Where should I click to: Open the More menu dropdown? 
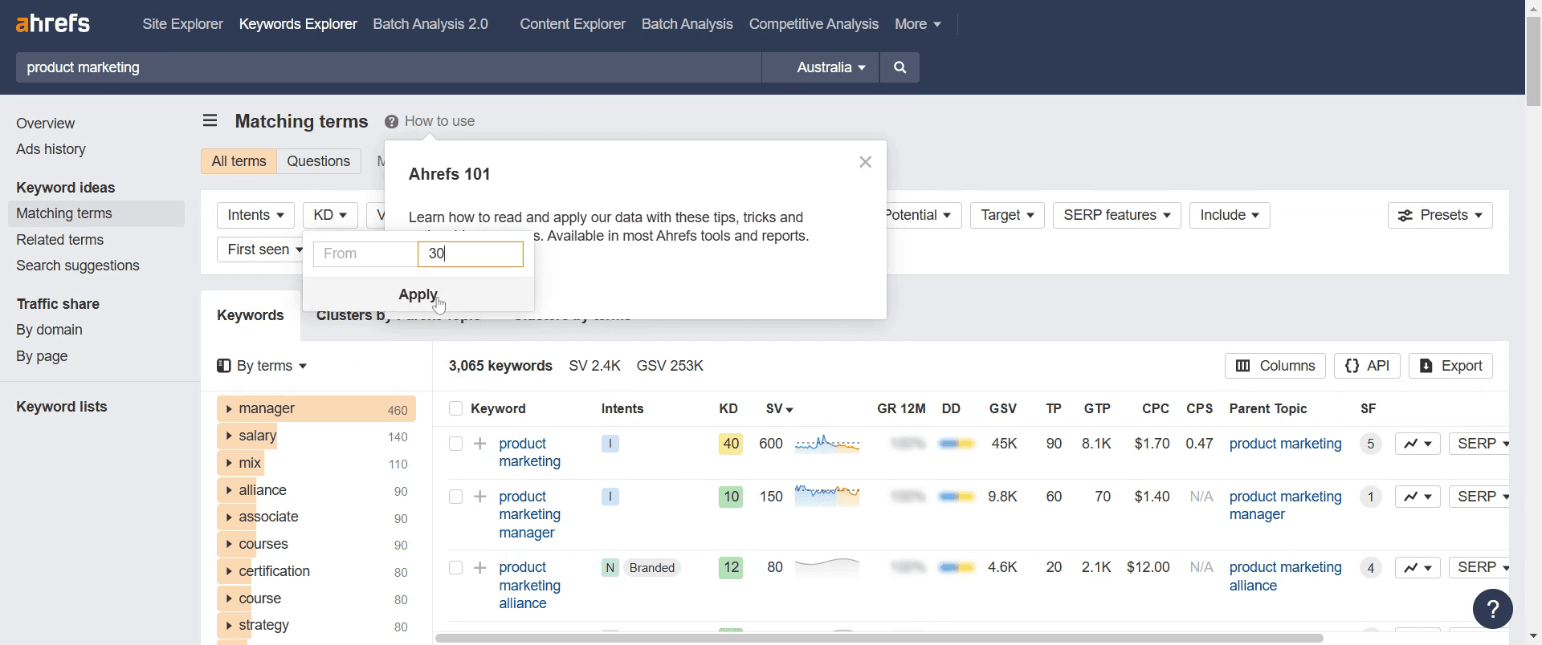(918, 24)
